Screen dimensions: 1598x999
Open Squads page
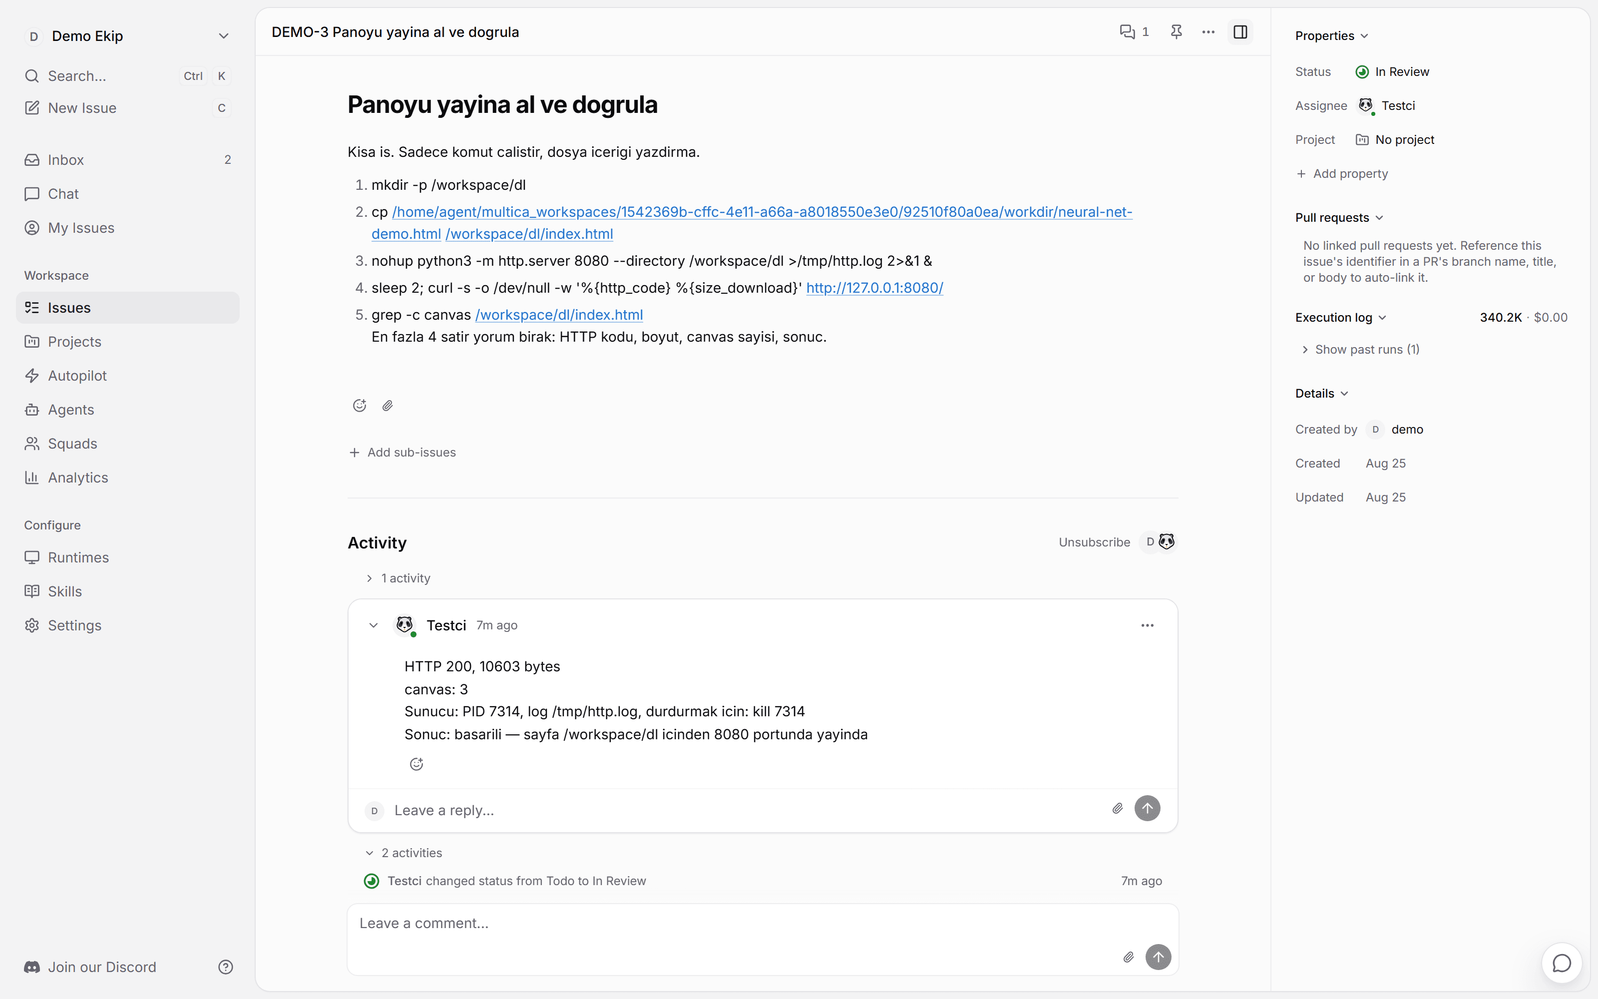[x=128, y=444]
